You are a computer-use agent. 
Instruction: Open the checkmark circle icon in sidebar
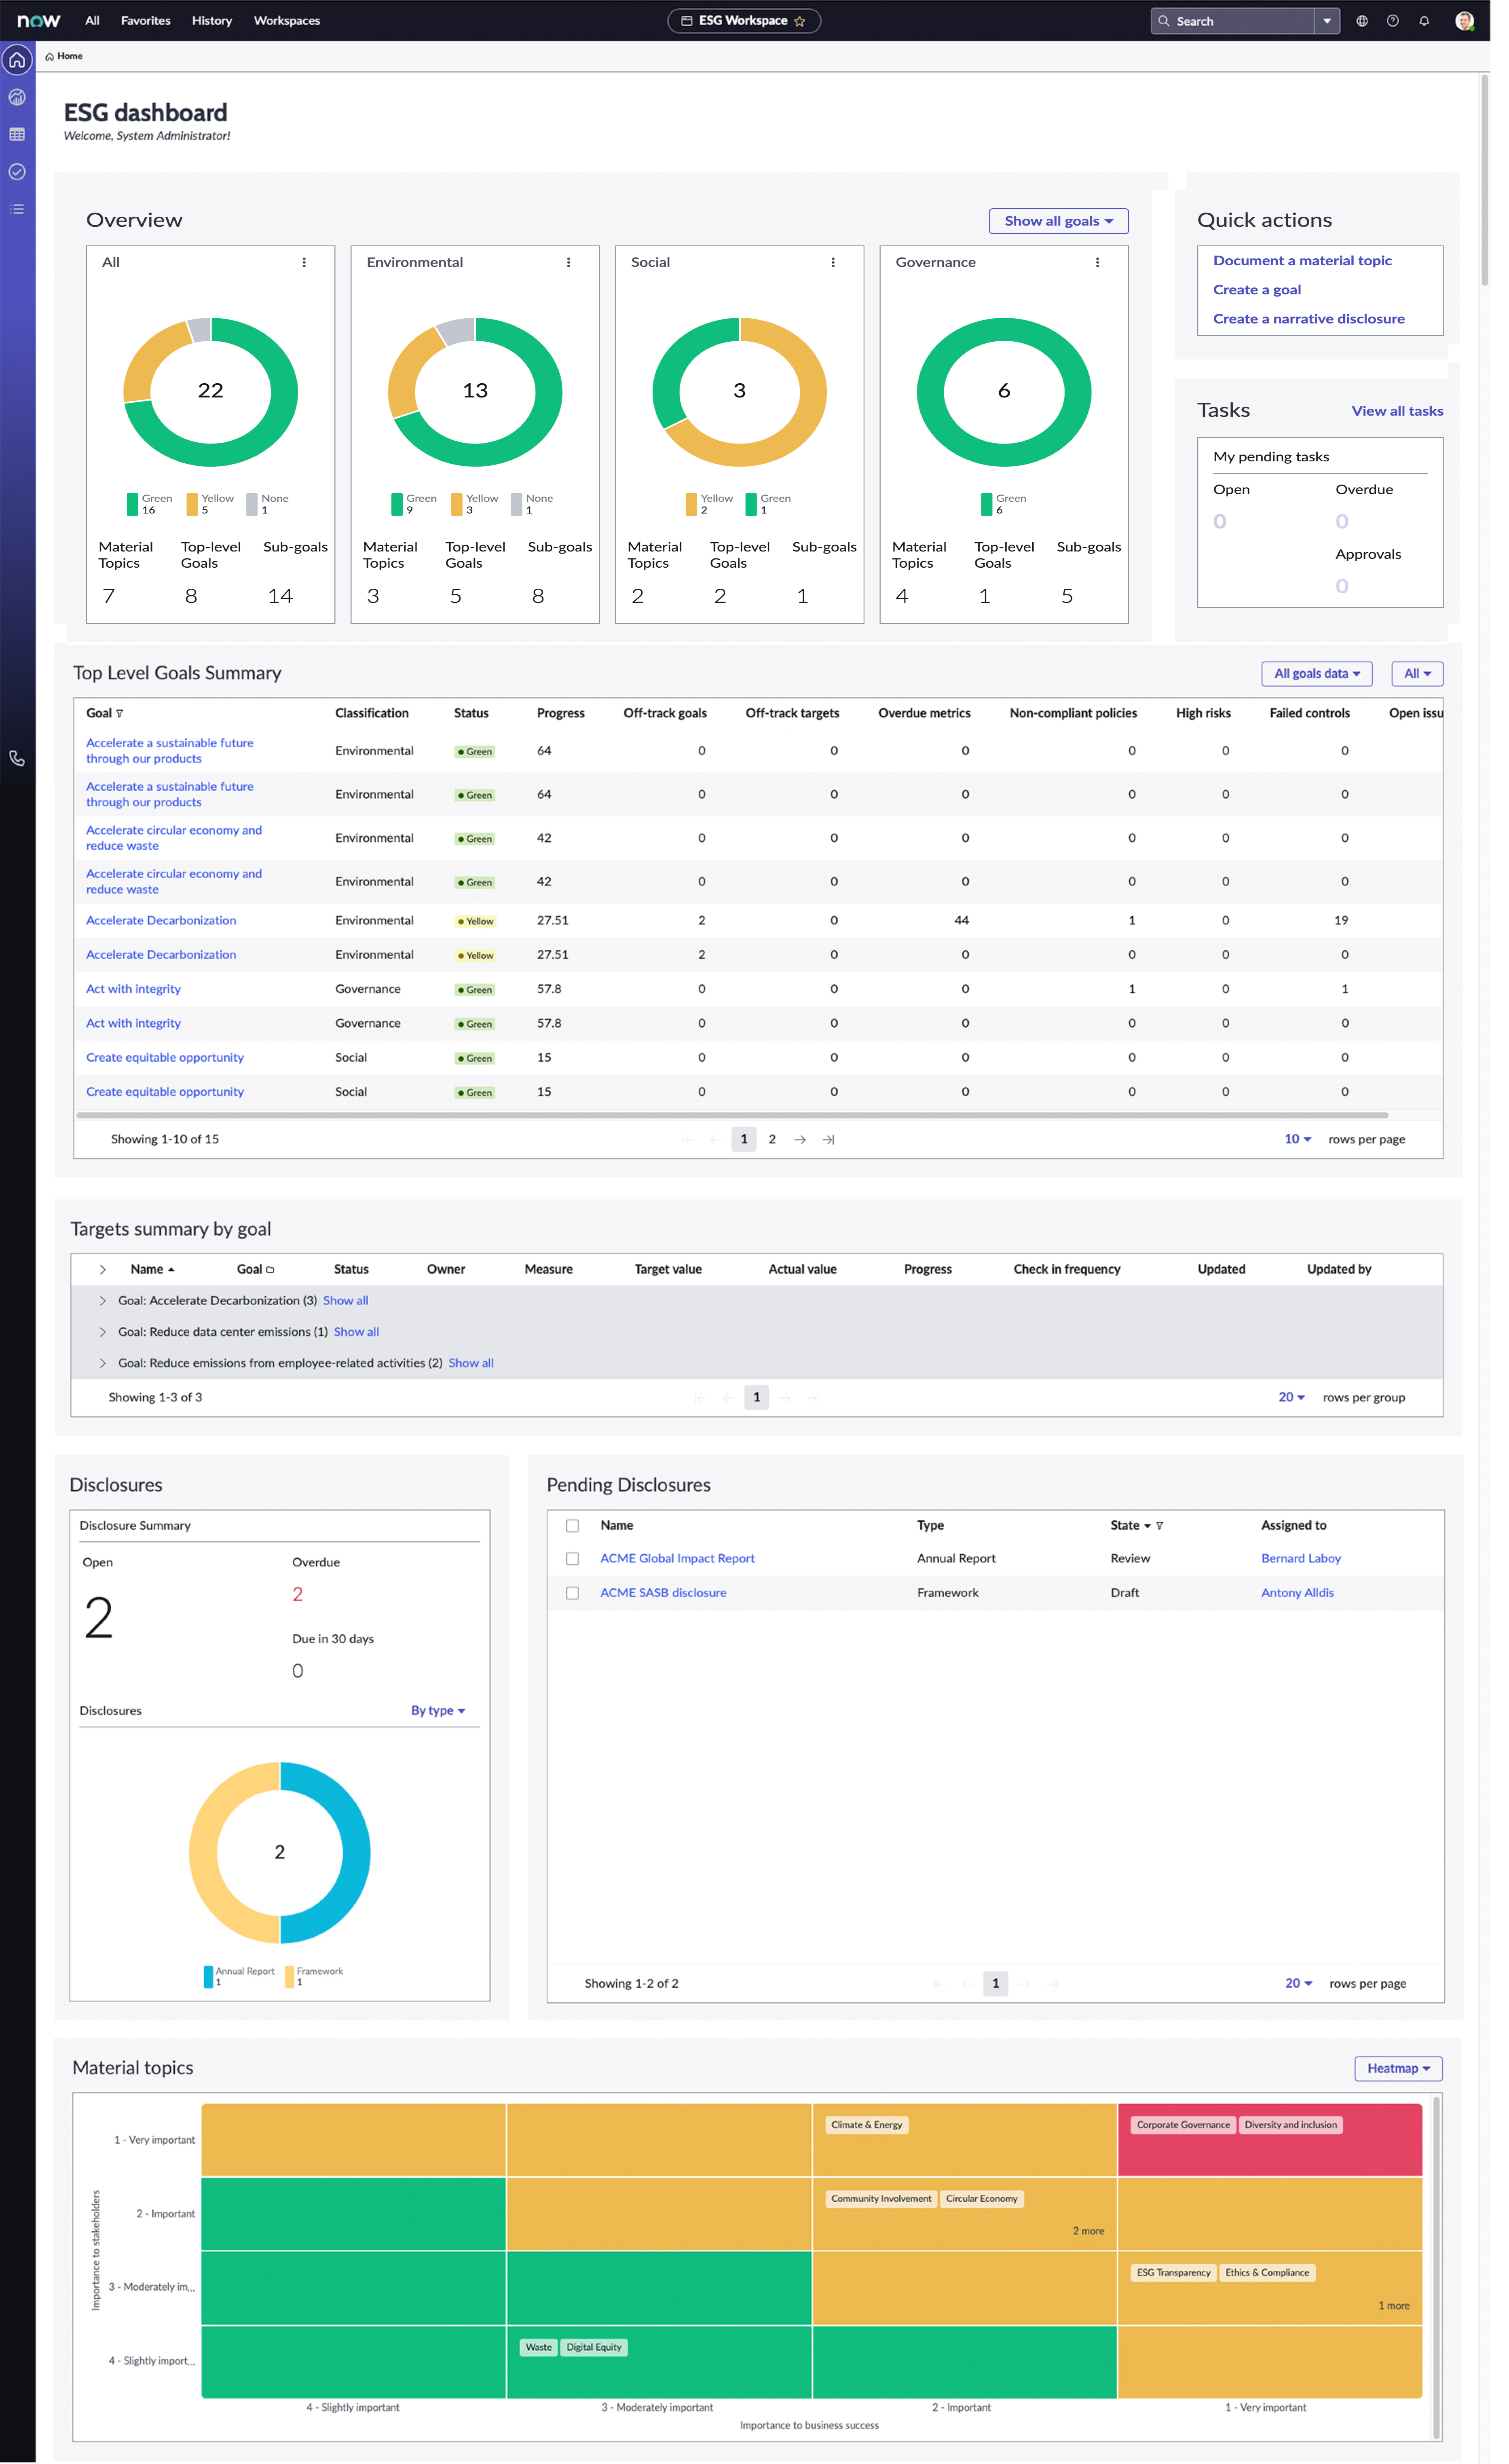coord(17,172)
